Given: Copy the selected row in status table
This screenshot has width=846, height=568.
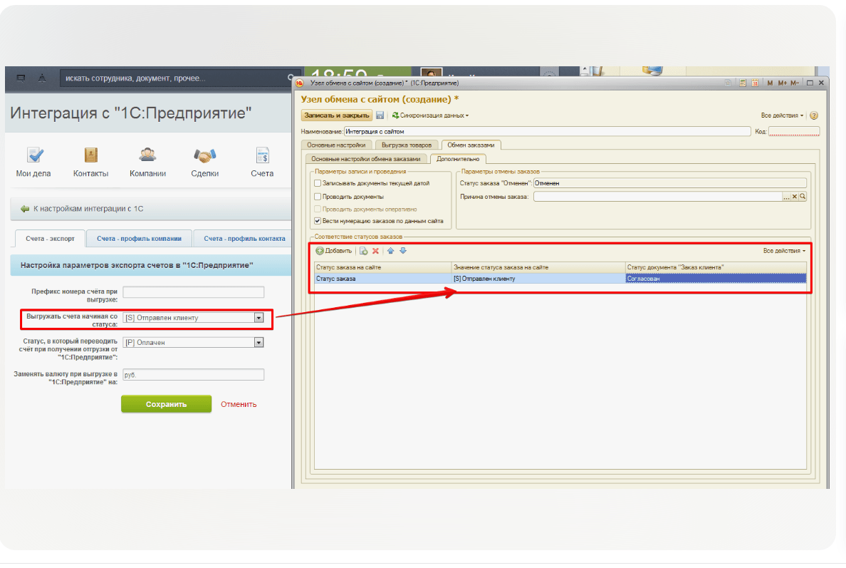Looking at the screenshot, I should click(364, 251).
